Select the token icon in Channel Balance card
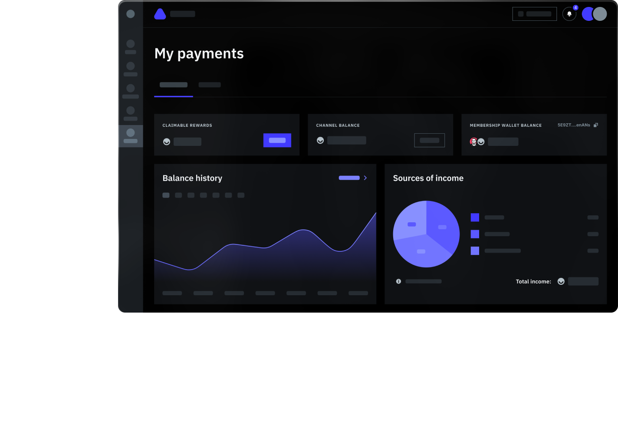This screenshot has width=618, height=422. point(320,140)
